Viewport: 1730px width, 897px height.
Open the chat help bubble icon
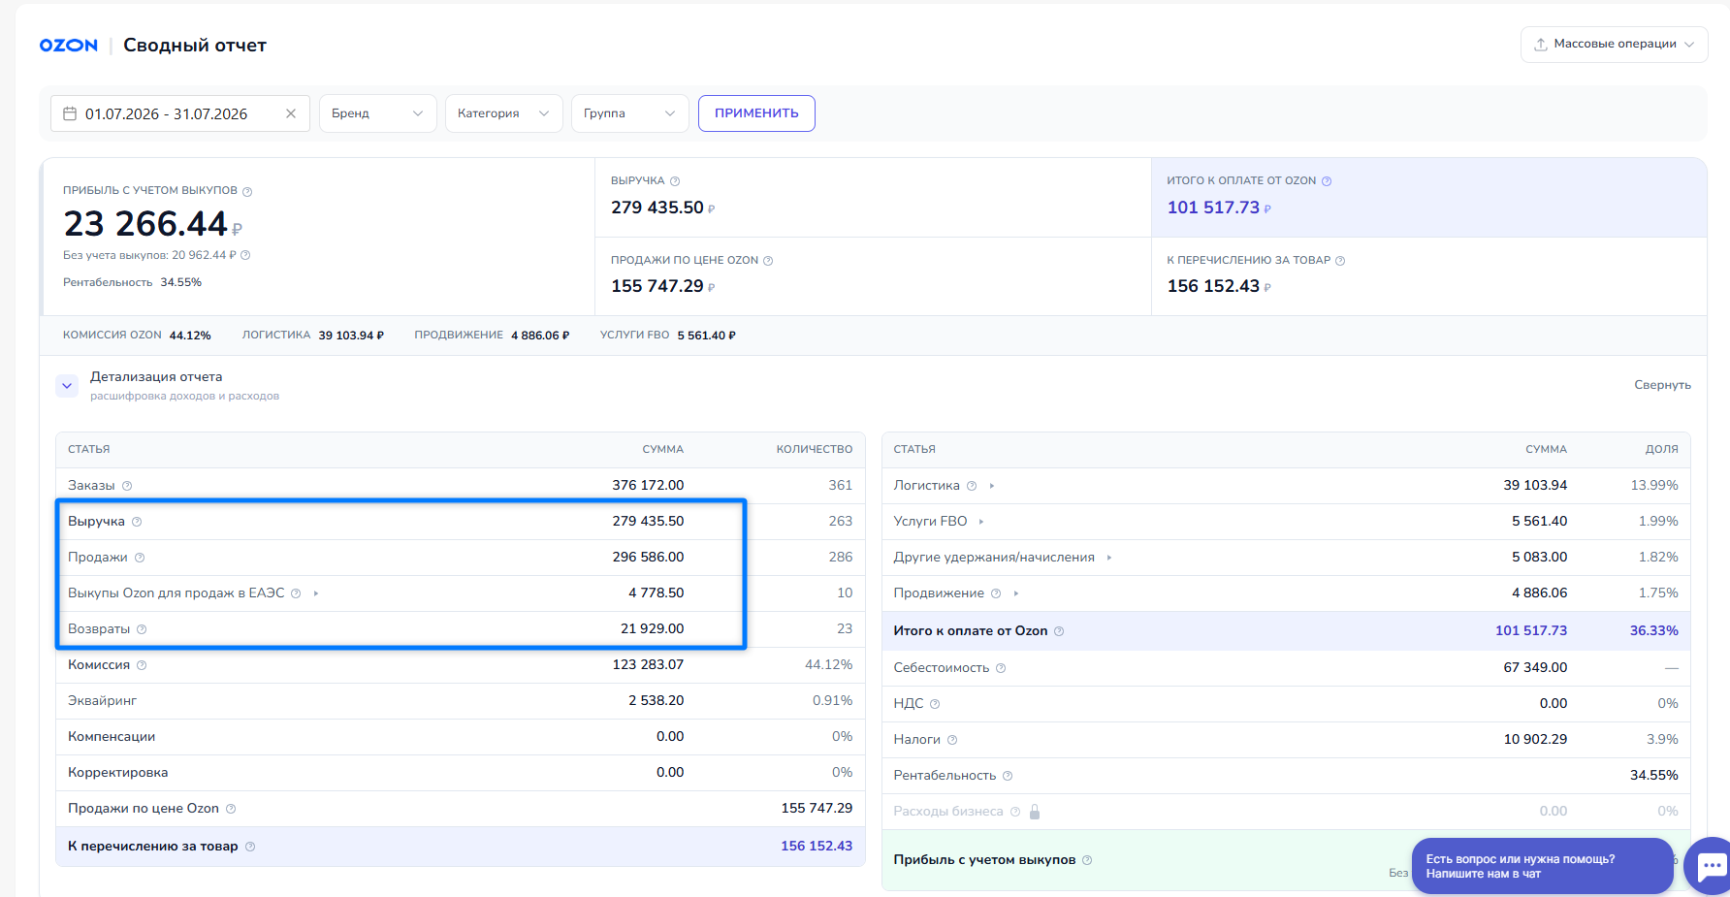tap(1711, 865)
